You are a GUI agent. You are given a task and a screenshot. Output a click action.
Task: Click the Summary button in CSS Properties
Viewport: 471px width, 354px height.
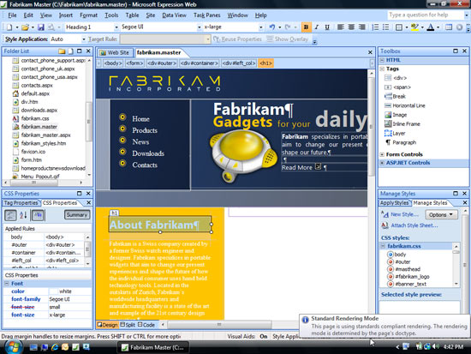(77, 214)
